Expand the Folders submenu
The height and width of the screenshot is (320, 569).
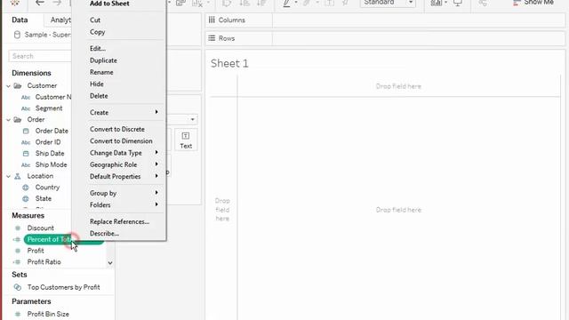(124, 205)
